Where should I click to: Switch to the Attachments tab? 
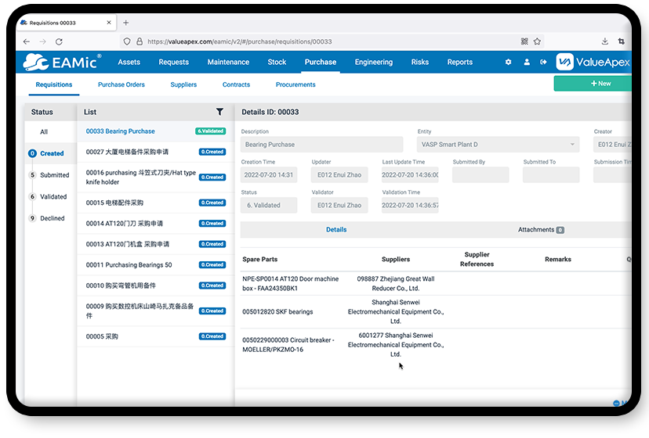[540, 230]
